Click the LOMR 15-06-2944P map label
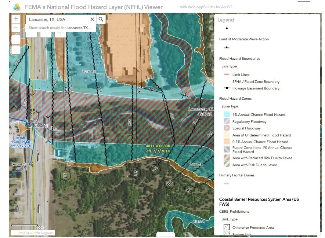 click(21, 142)
